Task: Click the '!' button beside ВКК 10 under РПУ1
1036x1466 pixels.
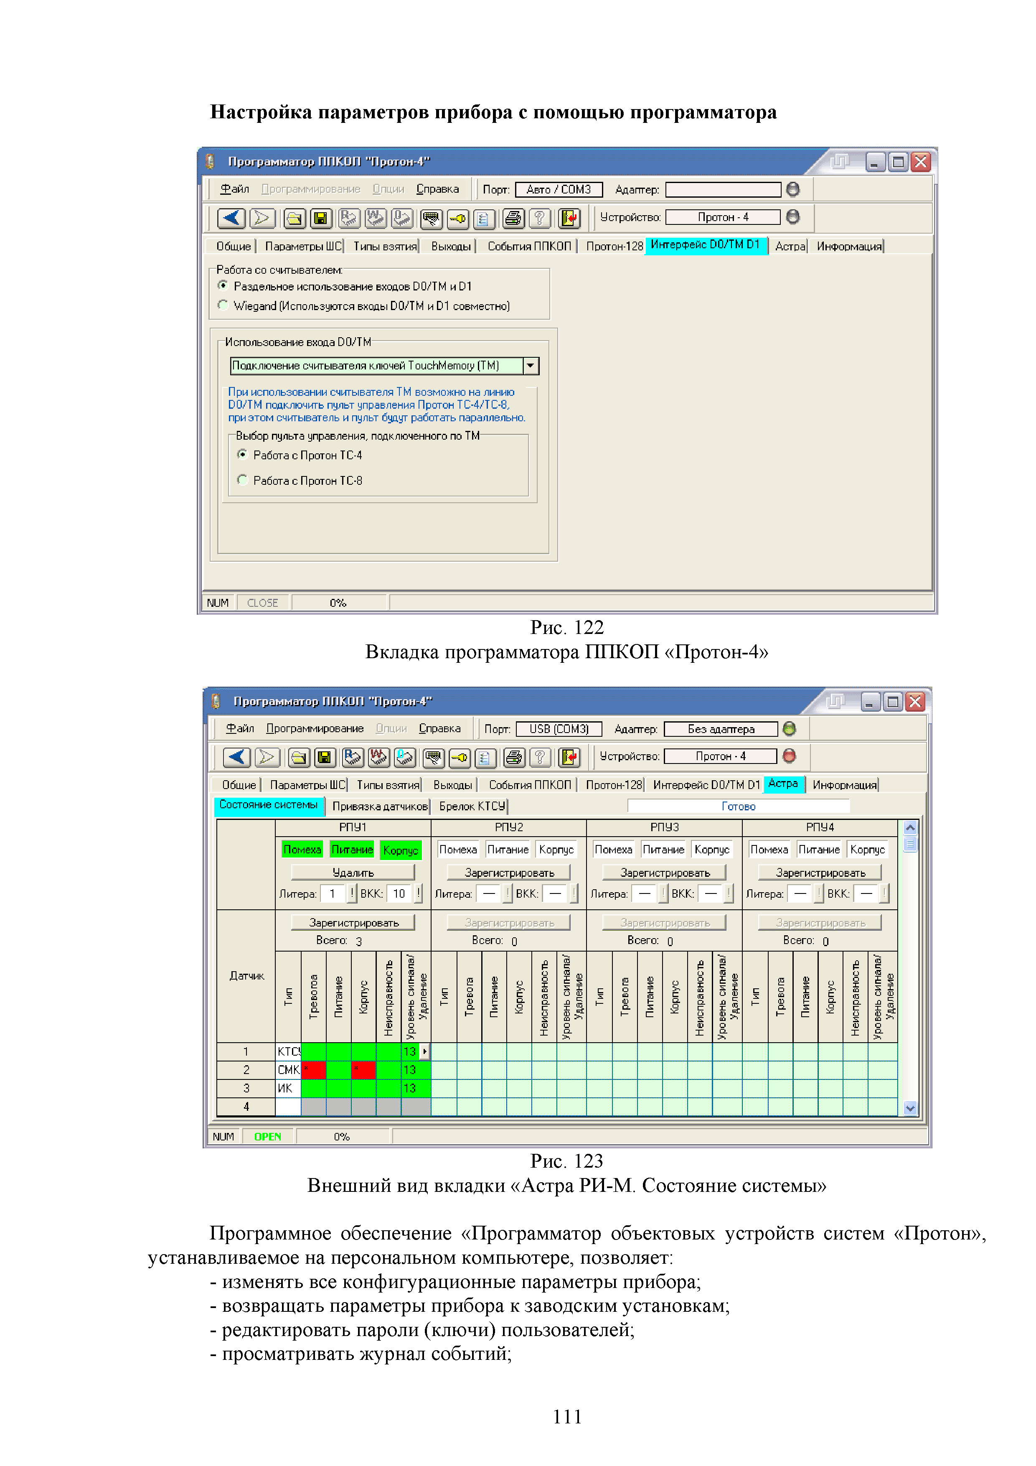Action: (x=419, y=893)
